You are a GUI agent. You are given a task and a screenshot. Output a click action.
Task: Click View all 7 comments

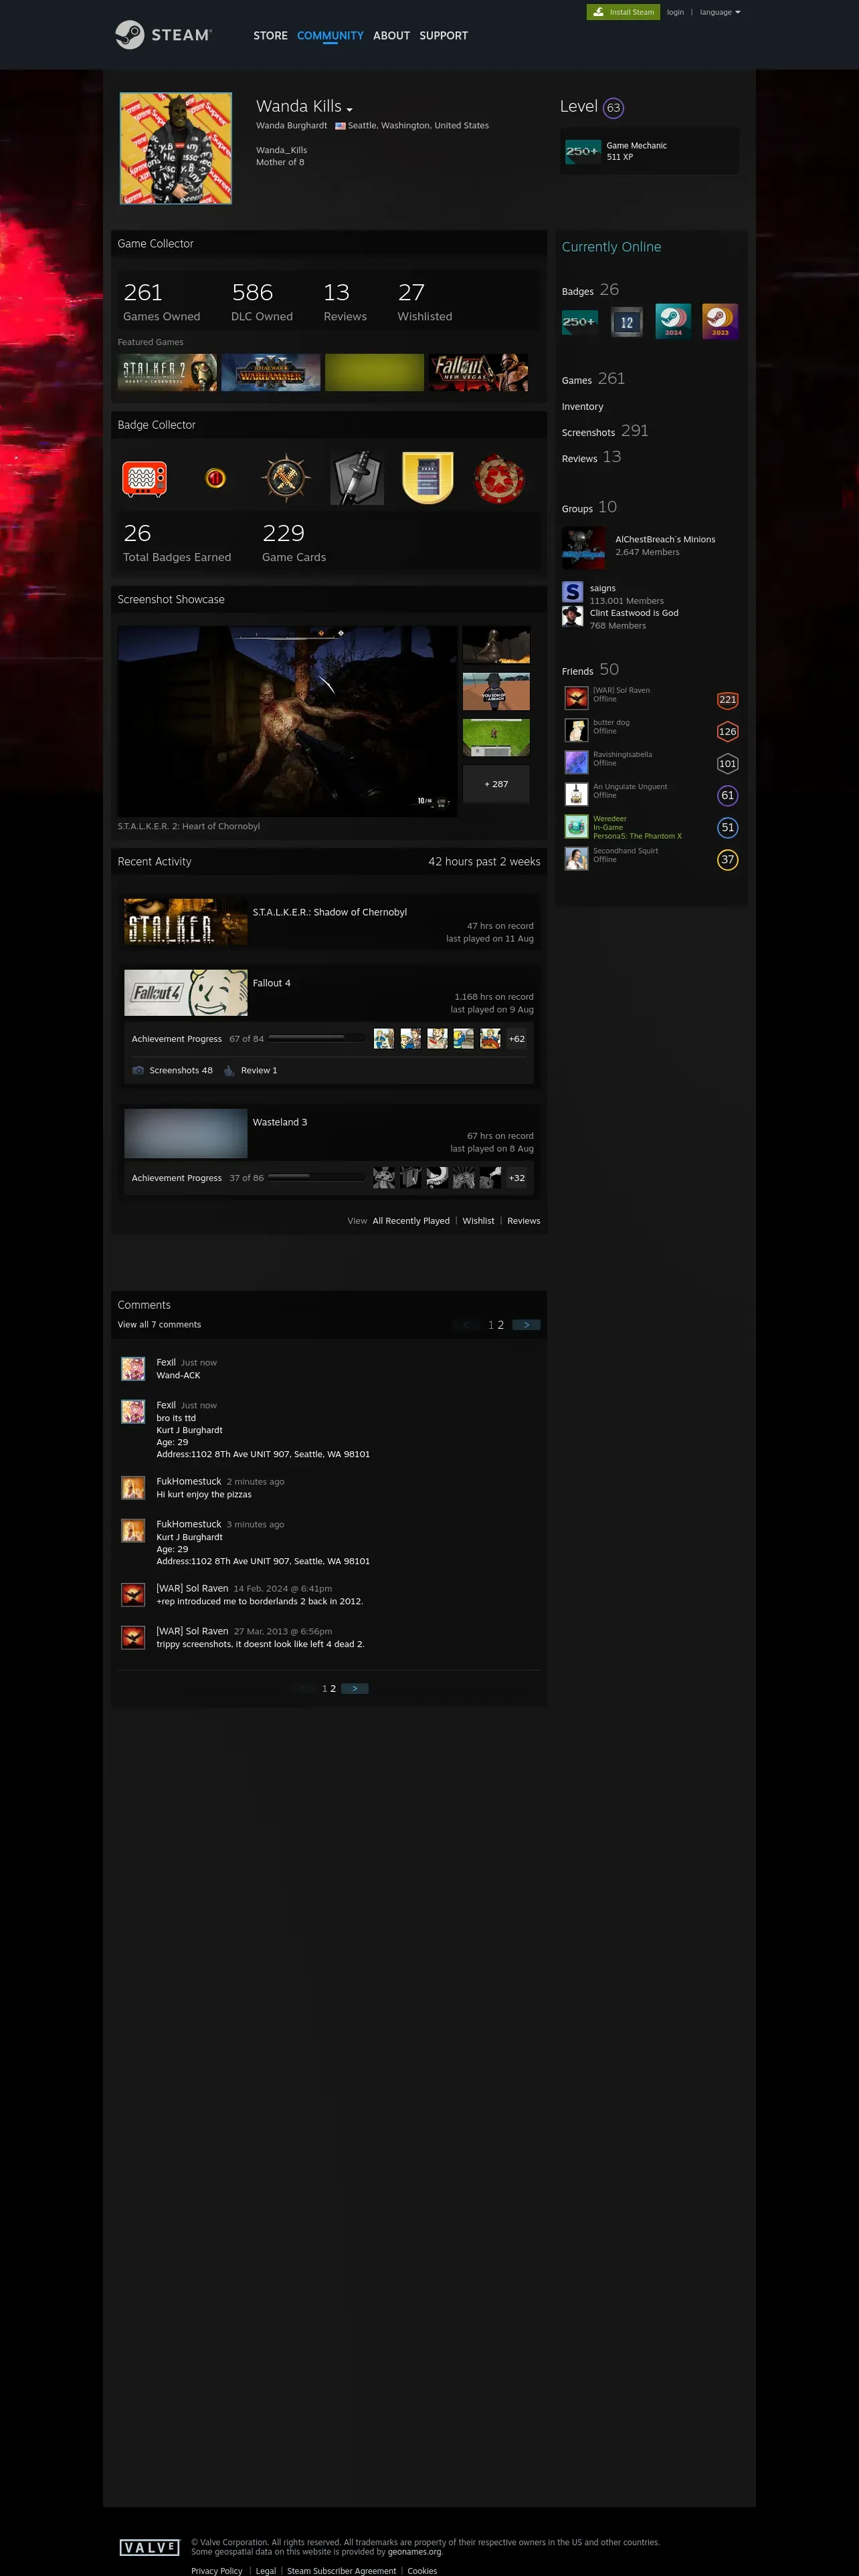[159, 1325]
